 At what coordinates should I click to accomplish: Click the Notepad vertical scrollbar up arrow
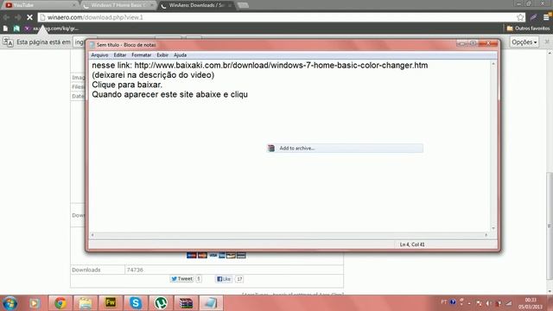coord(493,64)
